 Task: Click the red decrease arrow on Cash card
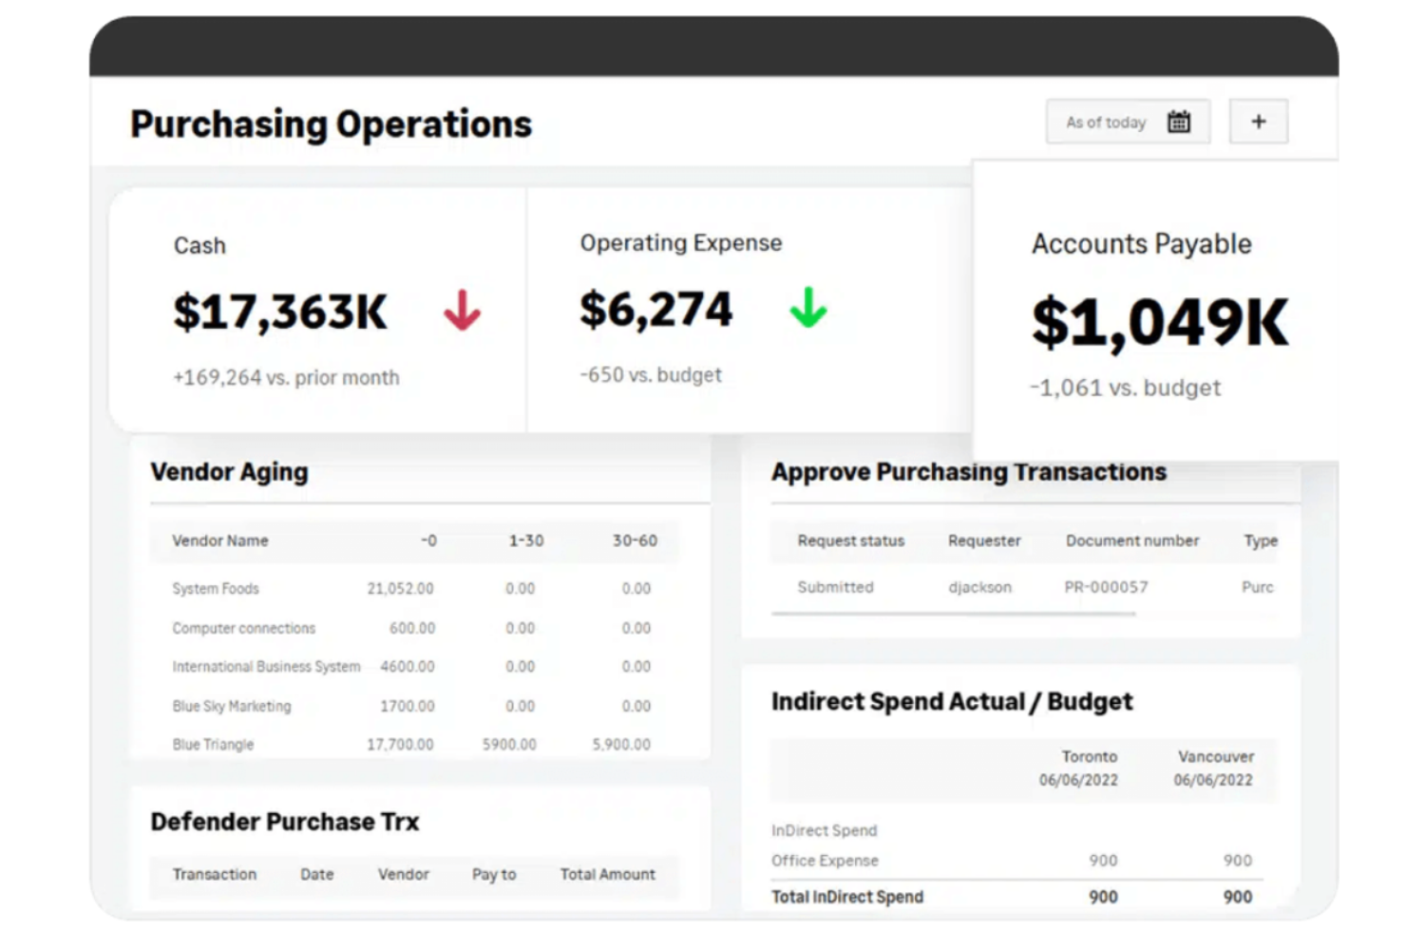point(463,309)
